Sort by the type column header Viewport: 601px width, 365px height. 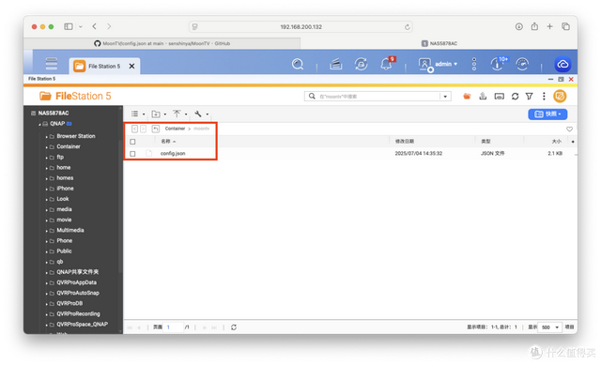[485, 142]
